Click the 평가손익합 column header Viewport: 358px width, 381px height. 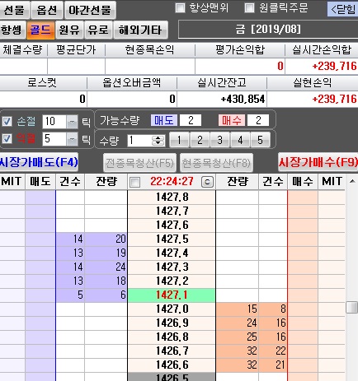click(x=240, y=50)
